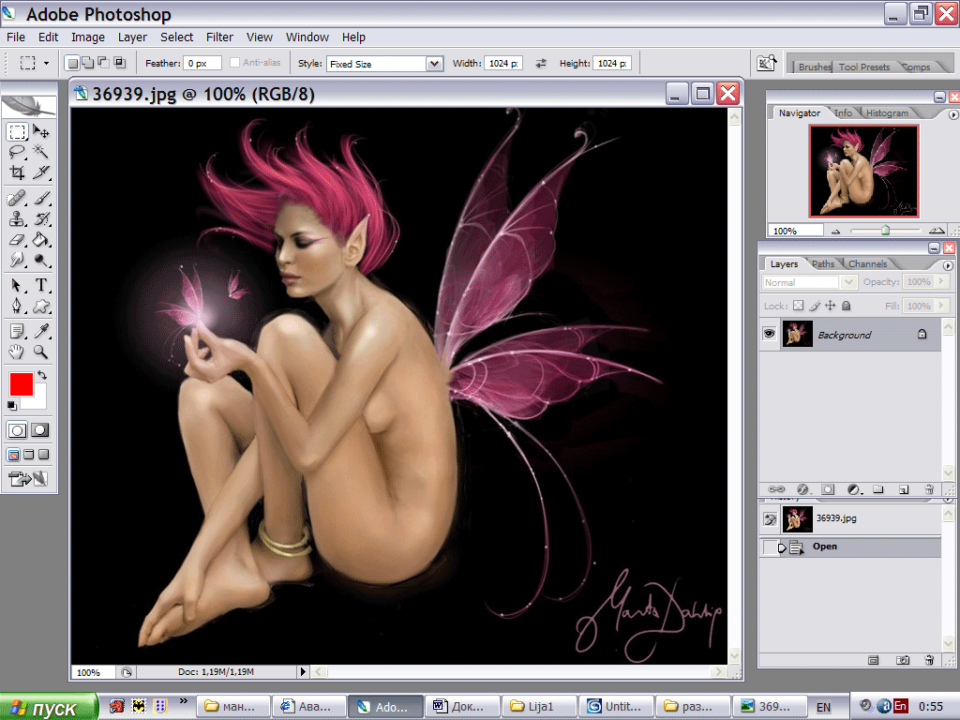The height and width of the screenshot is (720, 960).
Task: Switch to Standard Mode editing
Action: click(x=17, y=430)
